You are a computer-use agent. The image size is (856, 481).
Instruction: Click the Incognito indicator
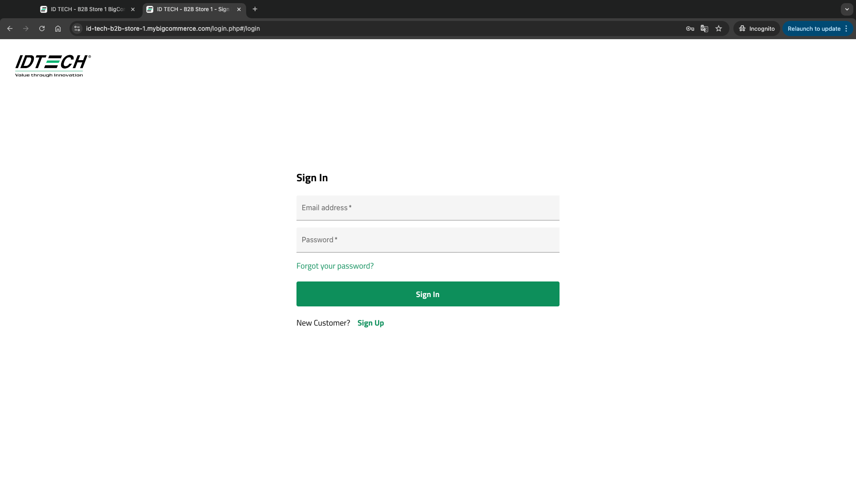757,29
